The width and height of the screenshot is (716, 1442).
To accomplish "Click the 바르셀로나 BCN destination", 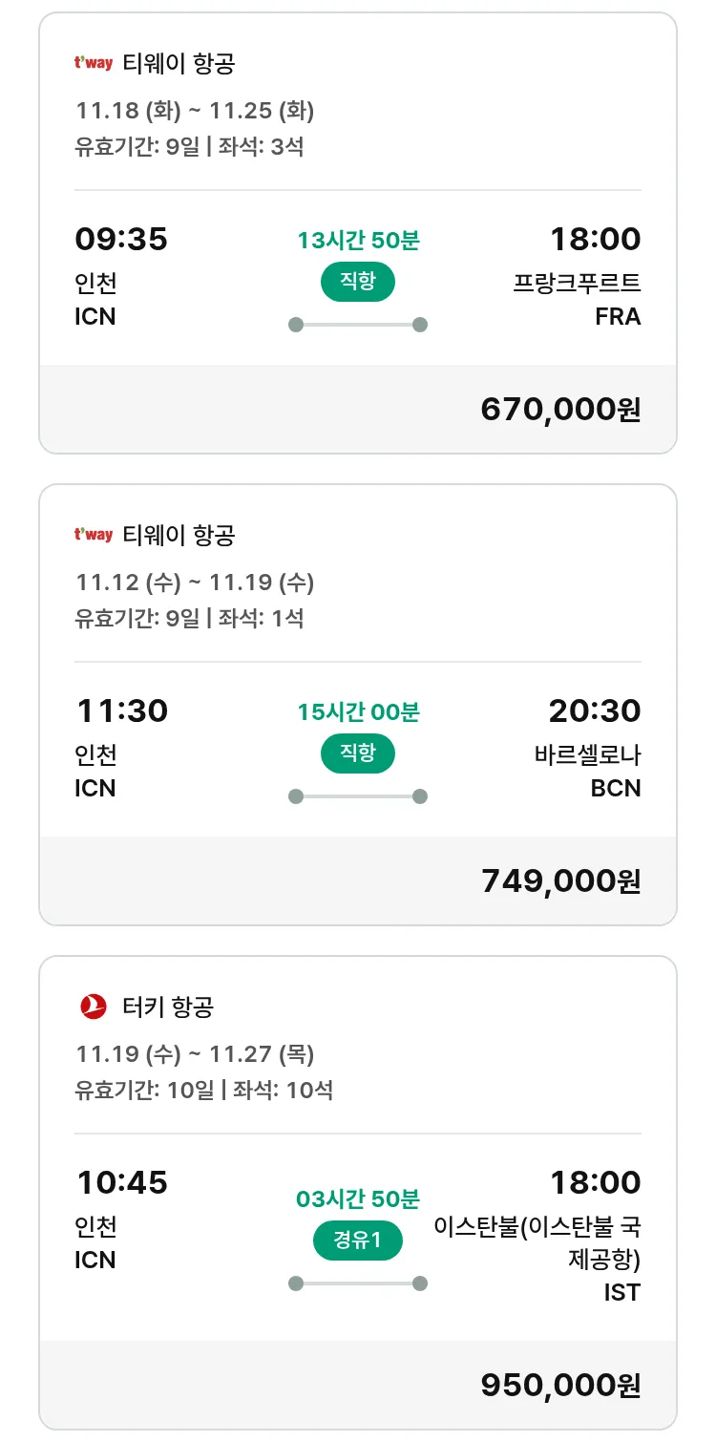I will click(587, 771).
